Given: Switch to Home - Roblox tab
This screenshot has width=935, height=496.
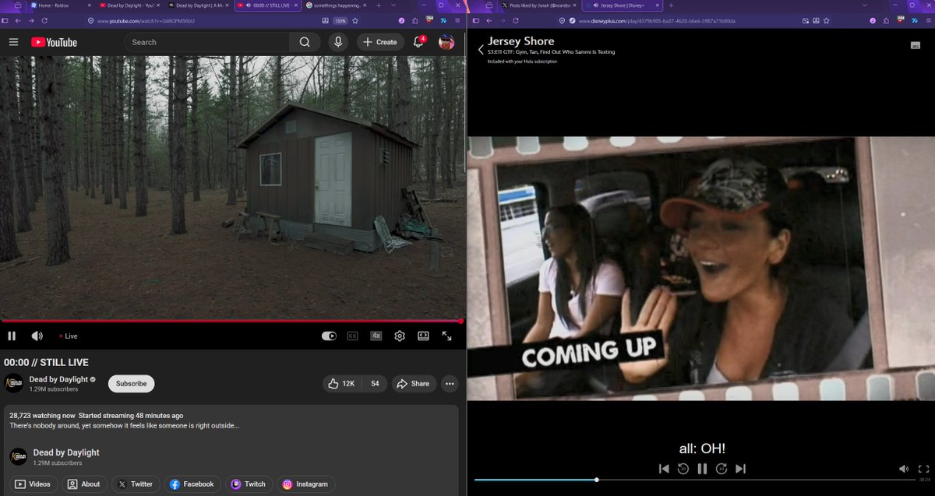Looking at the screenshot, I should (59, 5).
